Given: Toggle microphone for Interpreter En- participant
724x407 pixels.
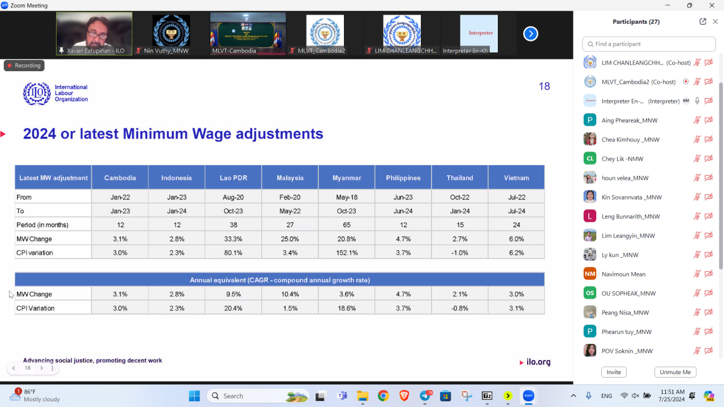Looking at the screenshot, I should coord(697,101).
